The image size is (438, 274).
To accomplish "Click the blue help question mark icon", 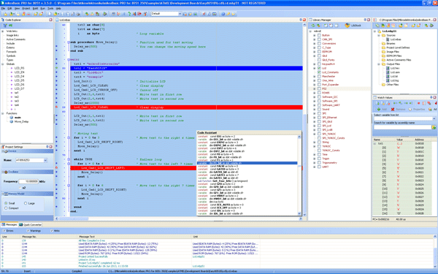I will click(223, 14).
